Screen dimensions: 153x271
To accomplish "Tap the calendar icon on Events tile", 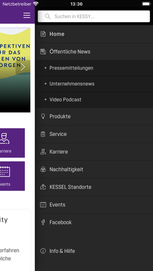I will click(x=5, y=171).
